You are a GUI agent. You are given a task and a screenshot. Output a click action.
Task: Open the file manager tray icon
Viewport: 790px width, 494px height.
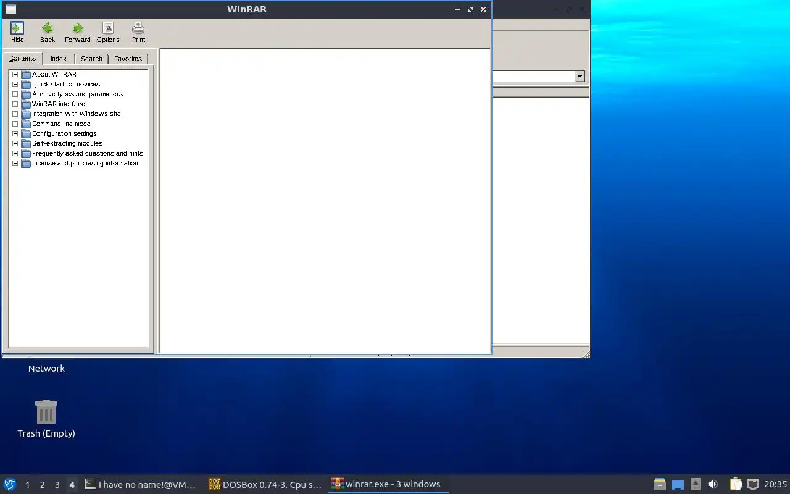pyautogui.click(x=660, y=484)
